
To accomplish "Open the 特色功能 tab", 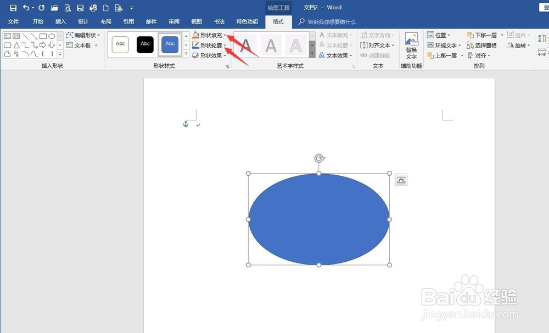I will coord(247,22).
